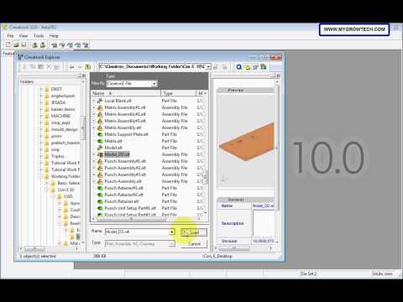Select the Matrix.elt file

coord(113,141)
